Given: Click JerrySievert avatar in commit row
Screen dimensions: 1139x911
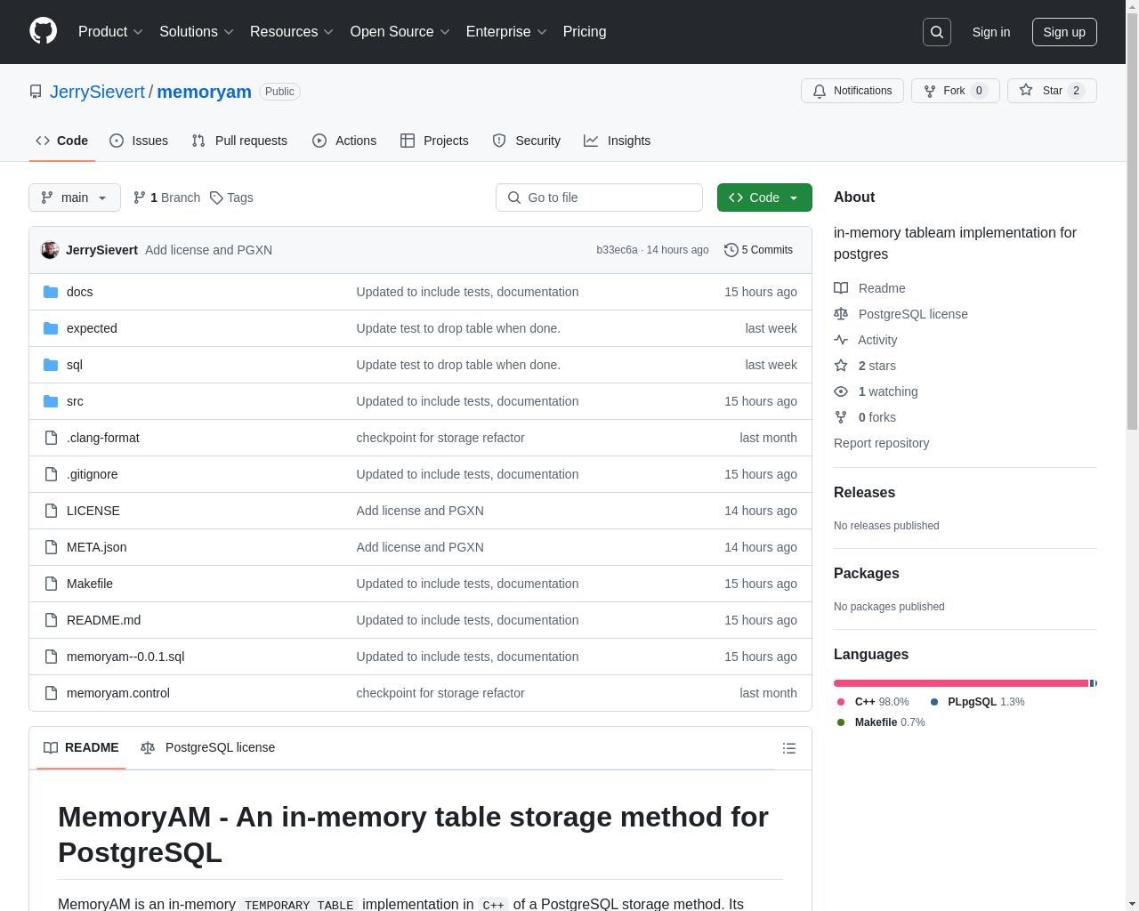Looking at the screenshot, I should pos(50,250).
